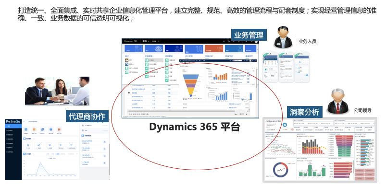Click the blue top segment of the funnel chart
This screenshot has height=186, width=386.
(191, 77)
